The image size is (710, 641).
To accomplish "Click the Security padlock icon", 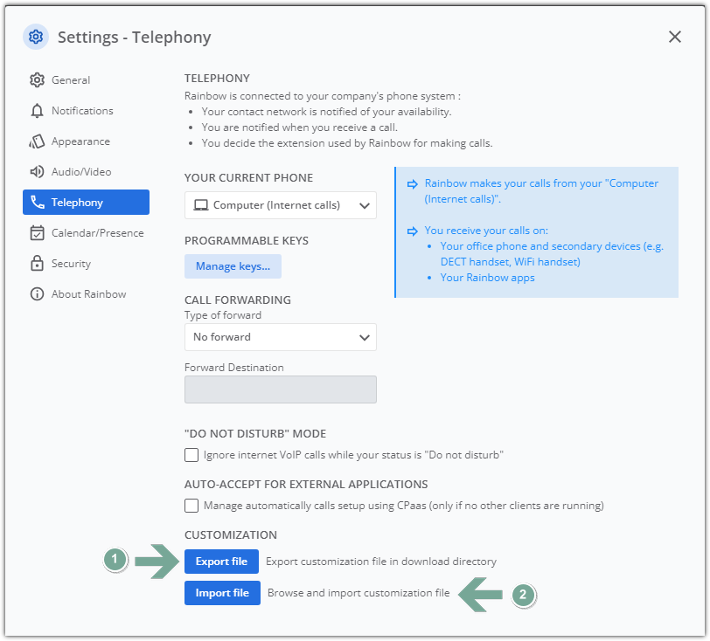I will click(x=37, y=263).
